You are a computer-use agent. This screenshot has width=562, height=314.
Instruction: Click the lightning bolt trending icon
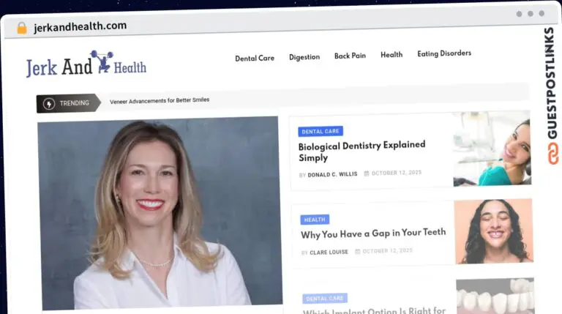coord(50,103)
